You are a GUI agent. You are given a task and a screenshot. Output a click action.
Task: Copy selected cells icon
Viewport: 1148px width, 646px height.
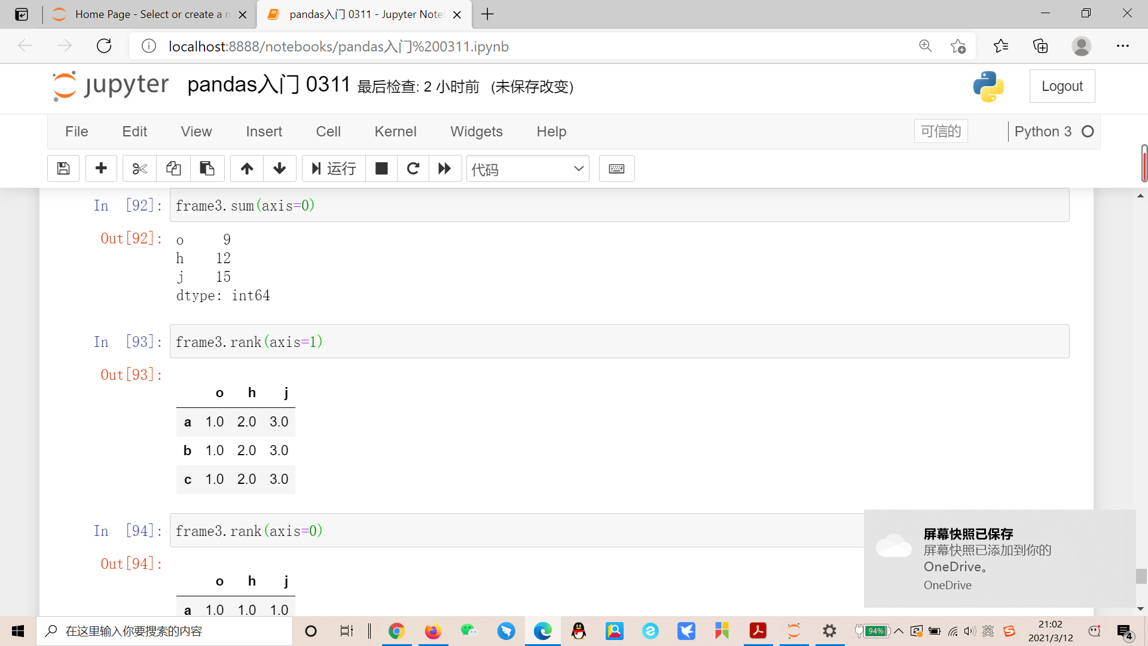[x=173, y=169]
